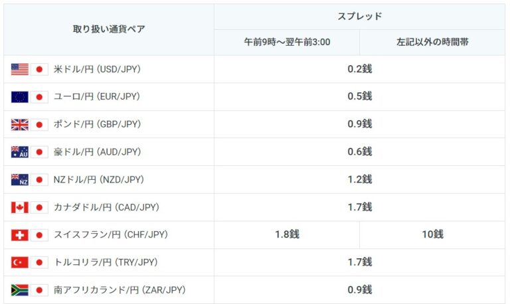This screenshot has width=510, height=304.
Task: Click the 10銭 spread value for CHF/JPY
Action: 432,234
